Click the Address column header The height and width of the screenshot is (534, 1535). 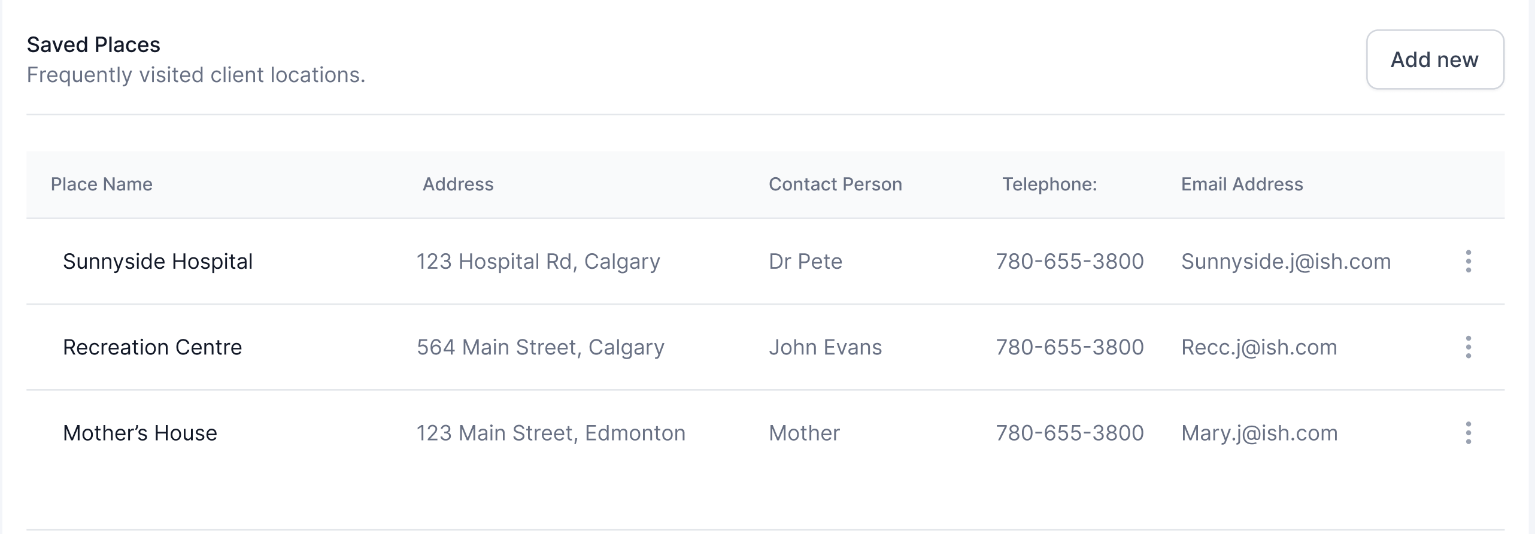(458, 184)
